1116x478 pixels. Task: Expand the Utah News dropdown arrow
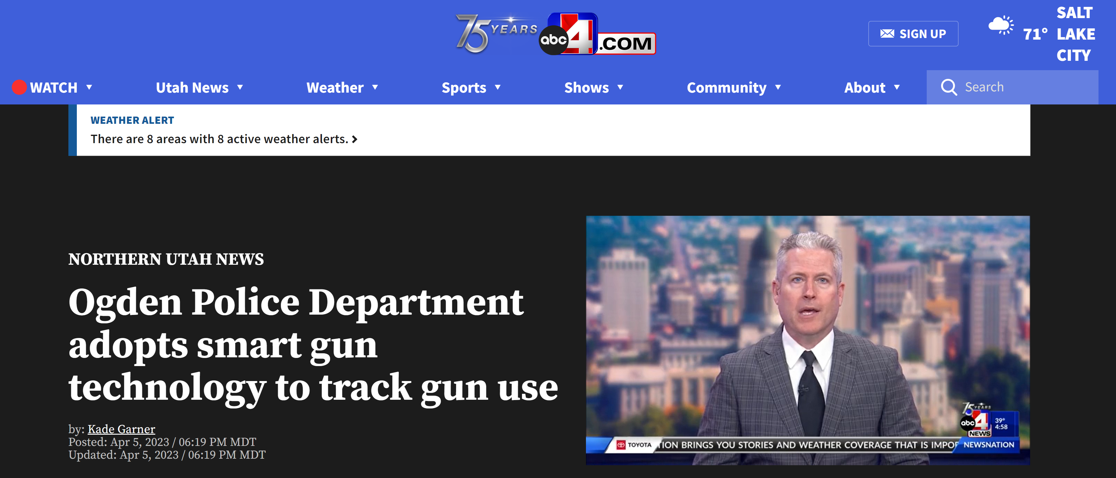(x=240, y=87)
